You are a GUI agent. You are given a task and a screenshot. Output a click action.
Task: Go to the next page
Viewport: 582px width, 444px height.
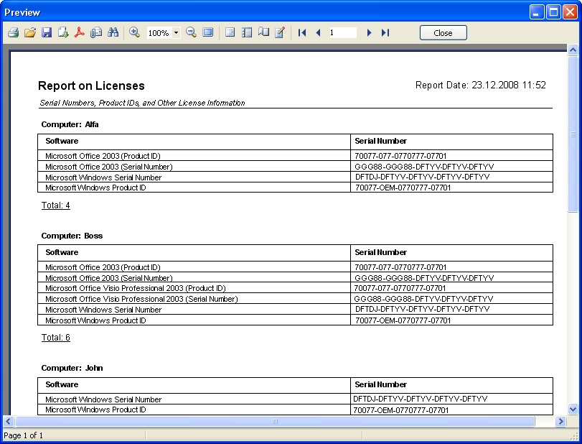369,33
